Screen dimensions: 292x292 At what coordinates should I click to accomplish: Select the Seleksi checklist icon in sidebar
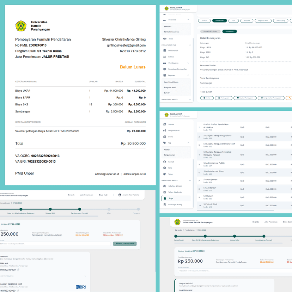164,57
